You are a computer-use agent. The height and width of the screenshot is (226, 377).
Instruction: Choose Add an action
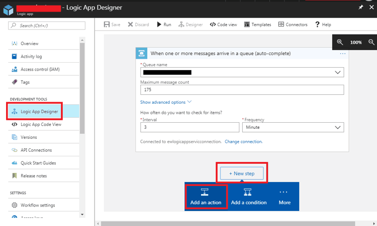coord(206,196)
